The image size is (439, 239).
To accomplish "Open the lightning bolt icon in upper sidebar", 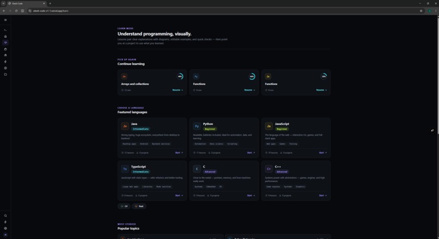I will pyautogui.click(x=5, y=62).
